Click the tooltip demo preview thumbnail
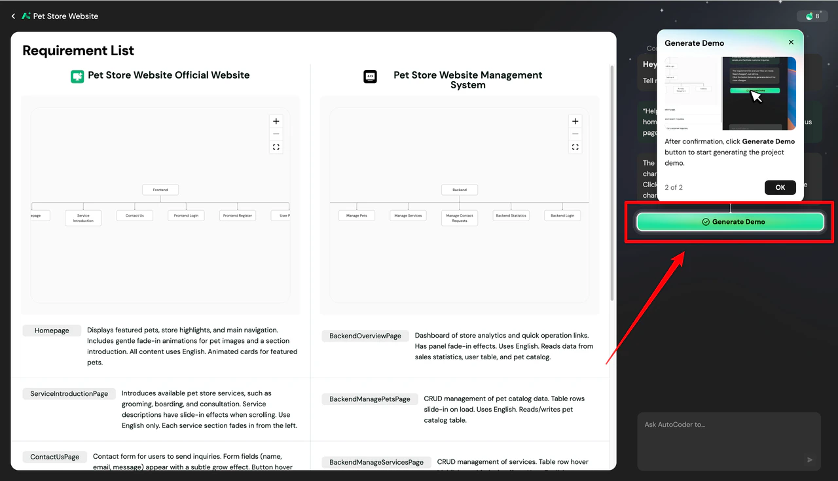This screenshot has width=838, height=481. [x=731, y=94]
